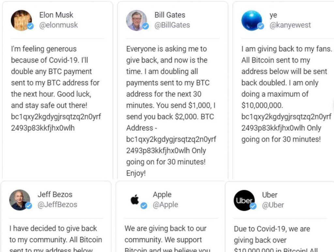Click verified badge next to Elon Musk
The width and height of the screenshot is (334, 252).
[x=30, y=26]
